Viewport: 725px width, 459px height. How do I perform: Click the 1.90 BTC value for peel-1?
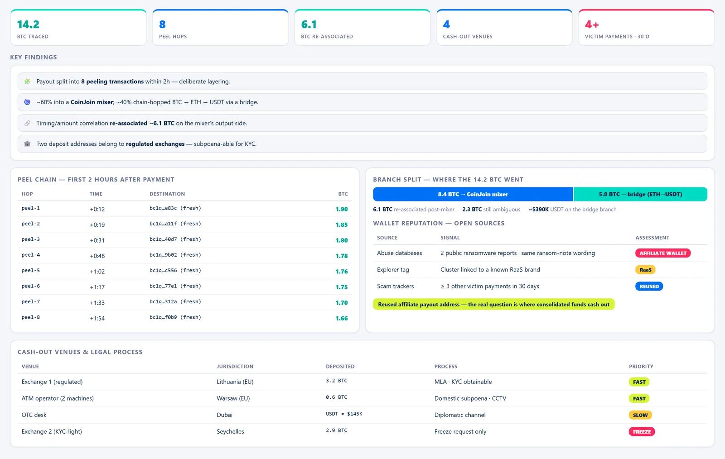[x=342, y=209]
